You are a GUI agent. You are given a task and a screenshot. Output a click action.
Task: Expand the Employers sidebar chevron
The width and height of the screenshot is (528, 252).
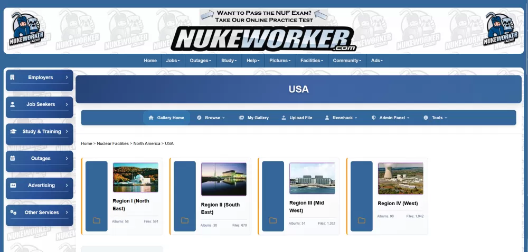(67, 77)
